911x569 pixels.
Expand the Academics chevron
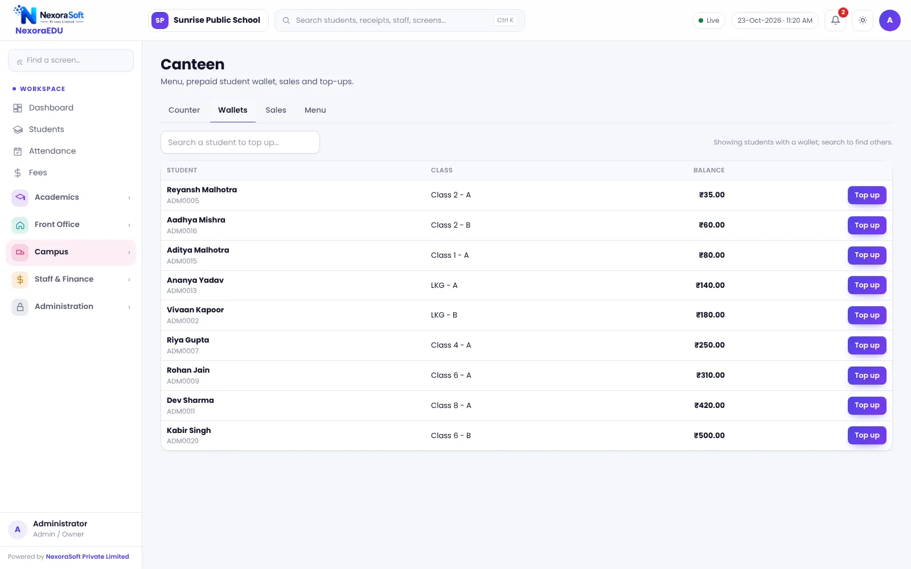tap(129, 198)
